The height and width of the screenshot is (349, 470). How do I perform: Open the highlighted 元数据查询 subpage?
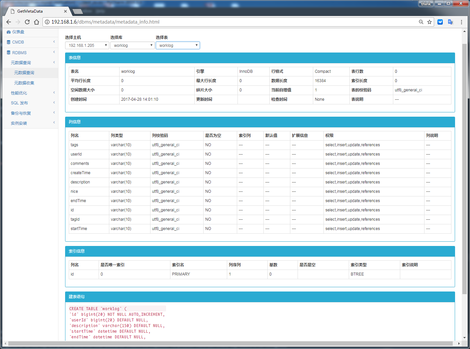click(30, 73)
